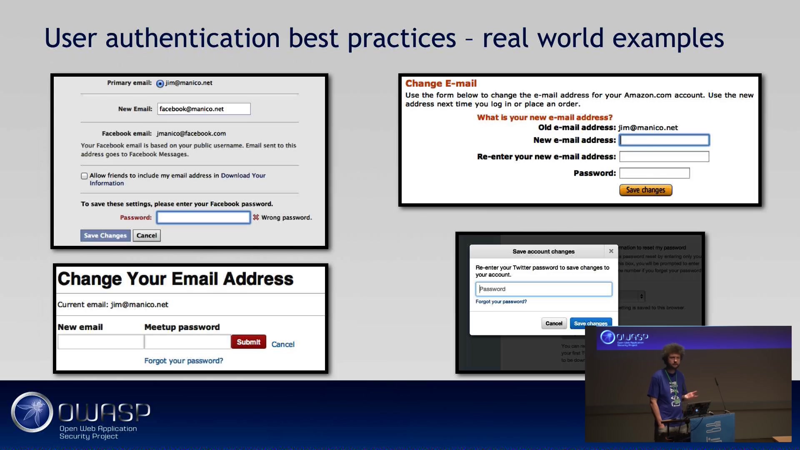Click the Change E-mail heading text
The width and height of the screenshot is (800, 450).
coord(441,83)
